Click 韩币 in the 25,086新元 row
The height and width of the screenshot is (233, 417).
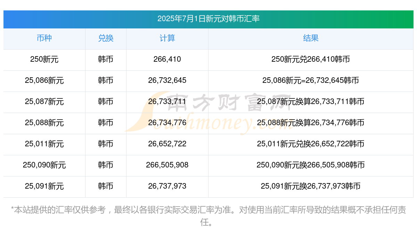tap(106, 80)
